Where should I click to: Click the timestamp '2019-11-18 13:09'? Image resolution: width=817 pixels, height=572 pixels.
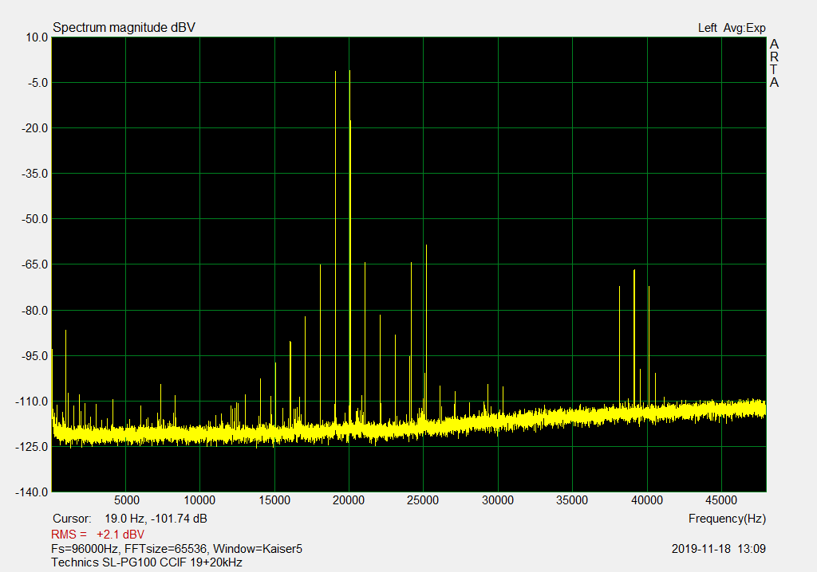coord(719,549)
